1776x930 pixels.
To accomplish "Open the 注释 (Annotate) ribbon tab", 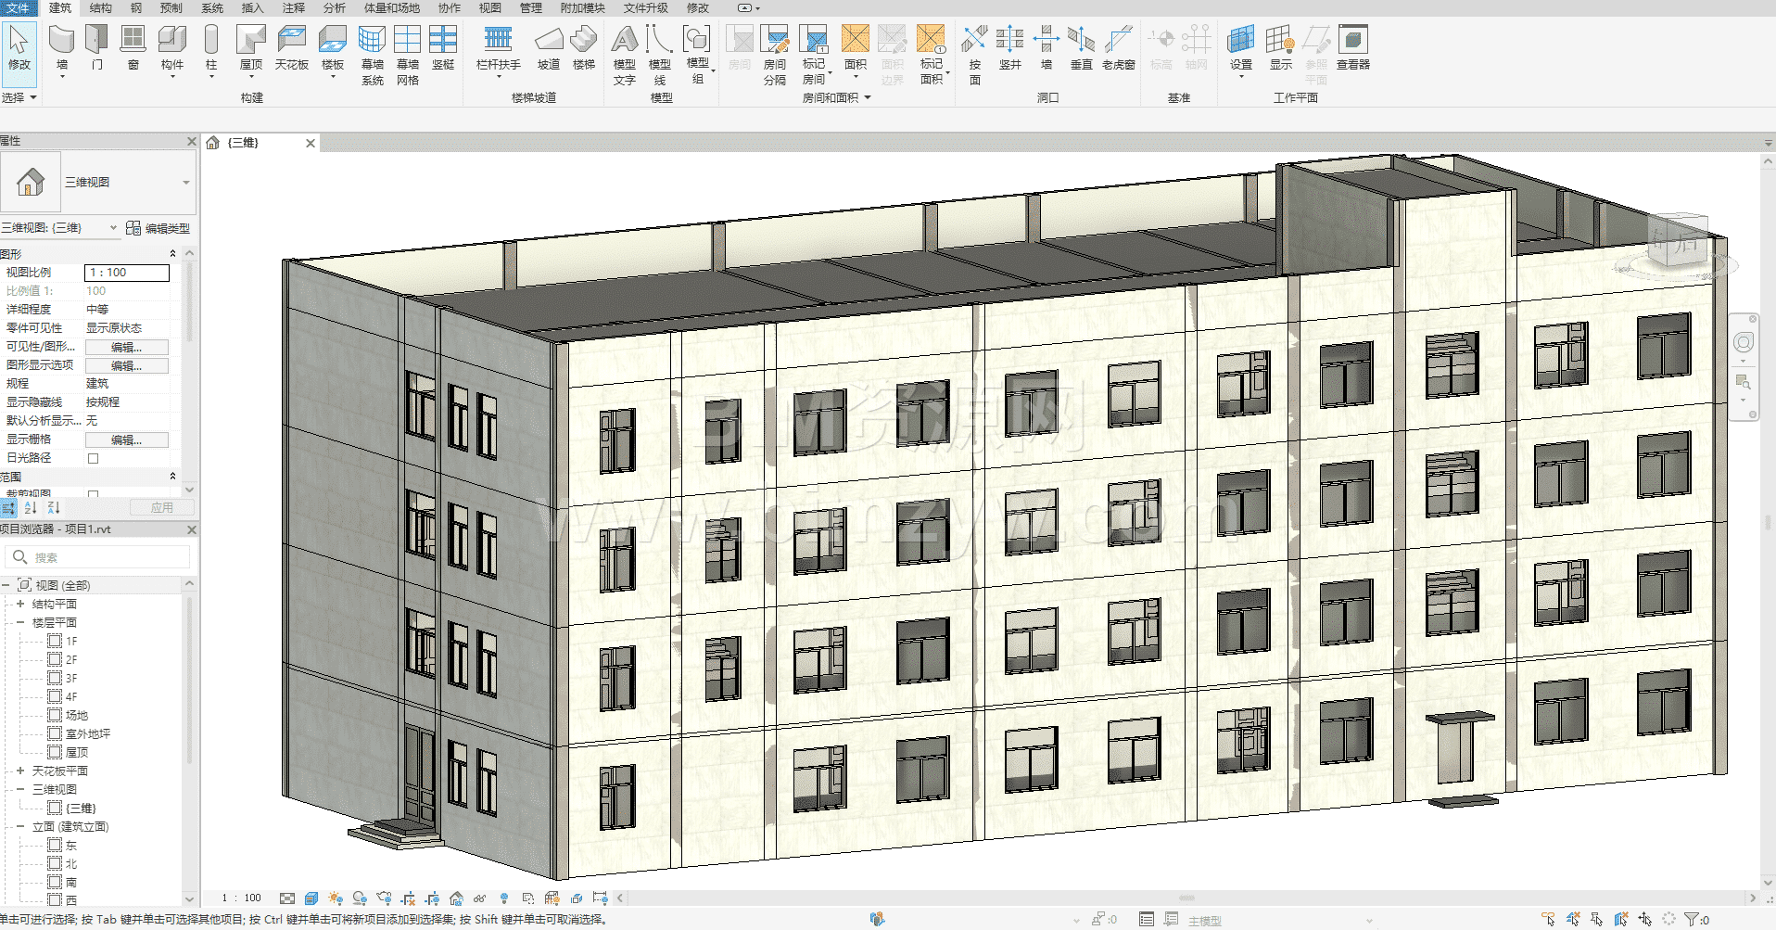I will 293,8.
